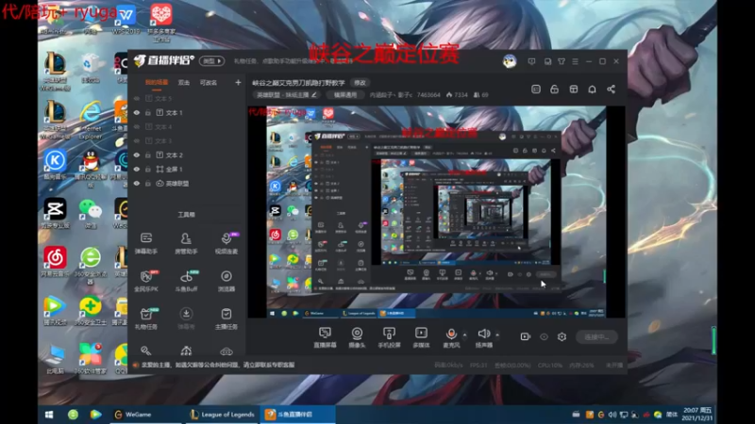Click the share icon above preview

pos(611,90)
